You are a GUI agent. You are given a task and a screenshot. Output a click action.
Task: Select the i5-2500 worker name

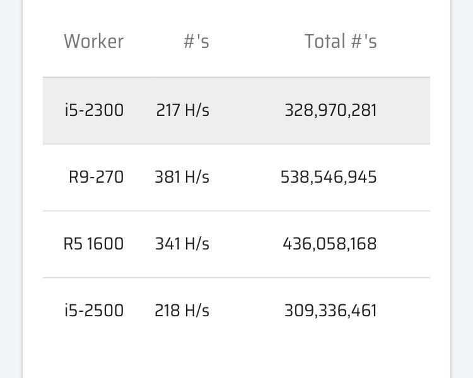point(94,310)
